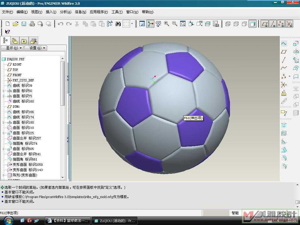Zoom out with the minus magnifier icon
The image size is (300, 225).
point(175,24)
